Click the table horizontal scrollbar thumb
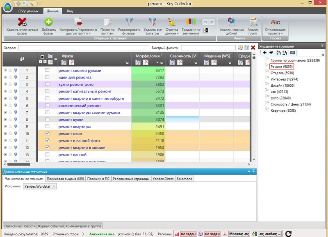This screenshot has width=328, height=237. [19, 164]
